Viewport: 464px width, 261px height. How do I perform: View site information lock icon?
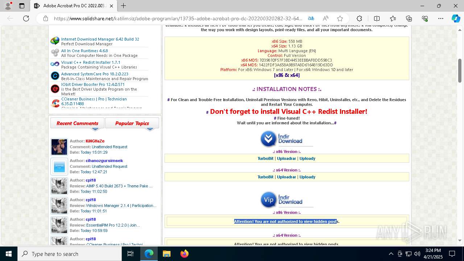46,18
